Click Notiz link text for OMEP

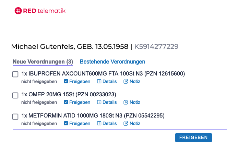pyautogui.click(x=135, y=102)
